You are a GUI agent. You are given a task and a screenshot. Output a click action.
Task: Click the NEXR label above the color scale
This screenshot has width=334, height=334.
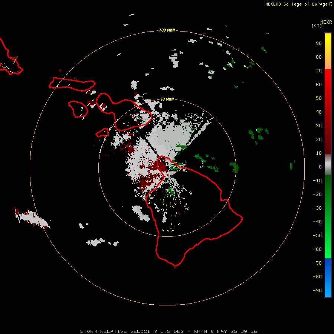pyautogui.click(x=326, y=22)
